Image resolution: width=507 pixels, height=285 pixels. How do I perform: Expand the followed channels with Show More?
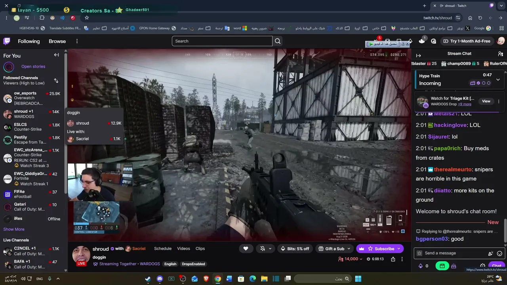[x=14, y=229]
